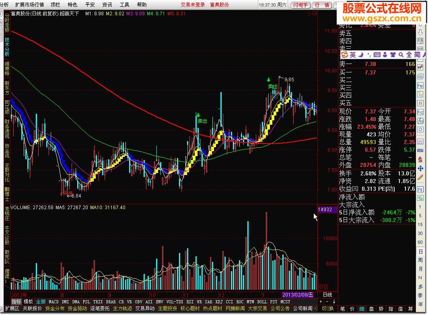The width and height of the screenshot is (428, 315).
Task: Click the - zoom button below volume chart
Action: (x=327, y=302)
